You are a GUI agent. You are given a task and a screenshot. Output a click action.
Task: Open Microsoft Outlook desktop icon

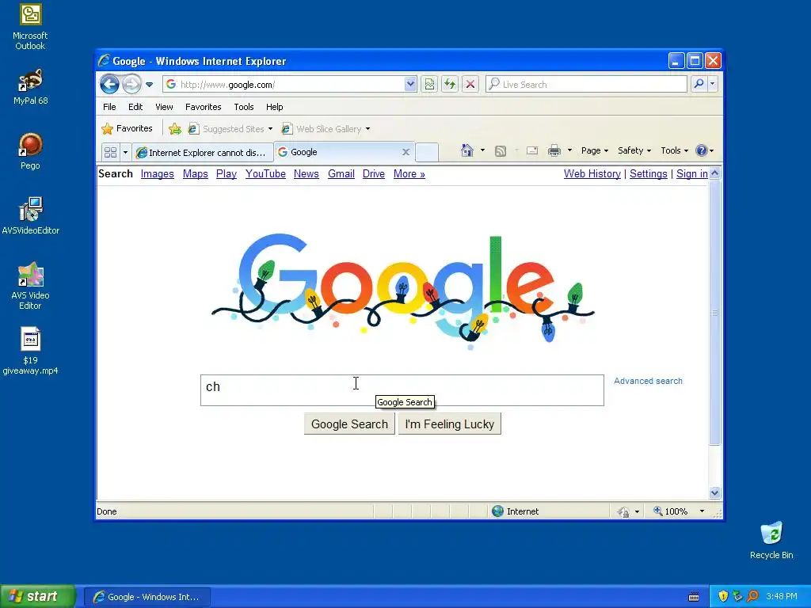pyautogui.click(x=30, y=27)
